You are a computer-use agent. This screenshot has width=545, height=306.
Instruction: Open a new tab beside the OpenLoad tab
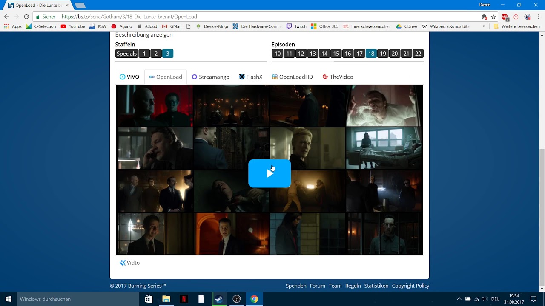click(80, 6)
